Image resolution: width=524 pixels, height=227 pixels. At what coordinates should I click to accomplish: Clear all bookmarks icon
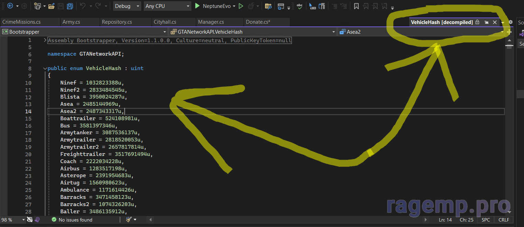pyautogui.click(x=384, y=6)
